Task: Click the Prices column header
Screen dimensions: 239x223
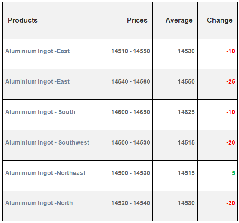Action: point(137,20)
